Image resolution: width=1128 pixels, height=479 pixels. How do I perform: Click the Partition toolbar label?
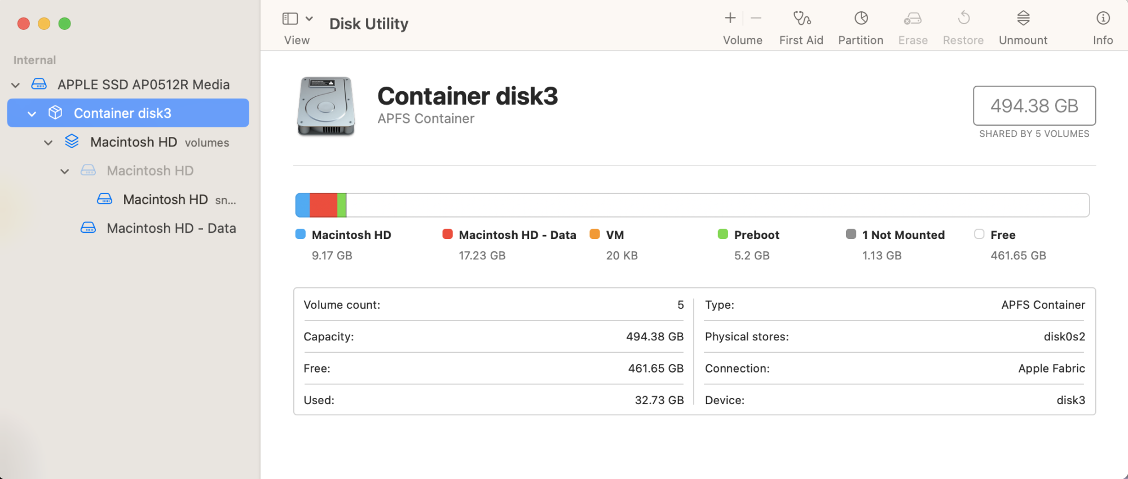pos(861,40)
